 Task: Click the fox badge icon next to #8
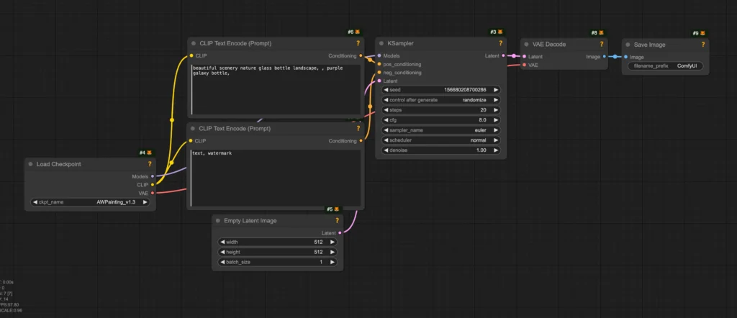601,33
